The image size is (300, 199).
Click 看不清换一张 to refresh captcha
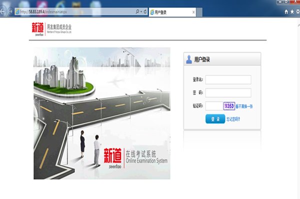244,106
